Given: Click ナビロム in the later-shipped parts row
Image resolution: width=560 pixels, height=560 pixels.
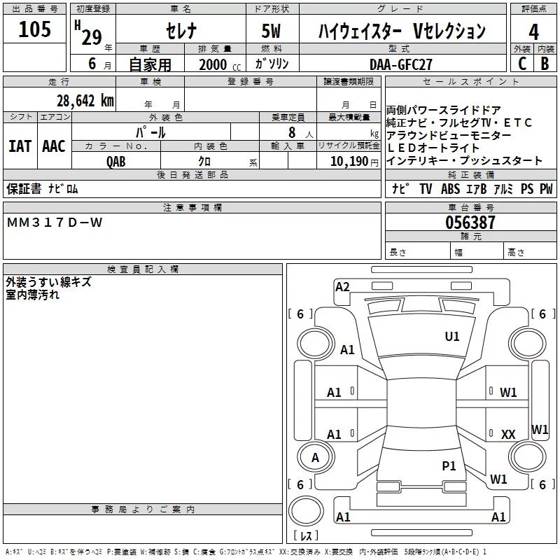Looking at the screenshot, I should [63, 188].
